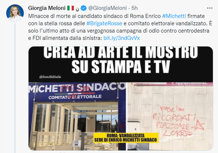Click the @fratelliditalia watermark in image
Viewport: 218px width, 153px height.
50,77
